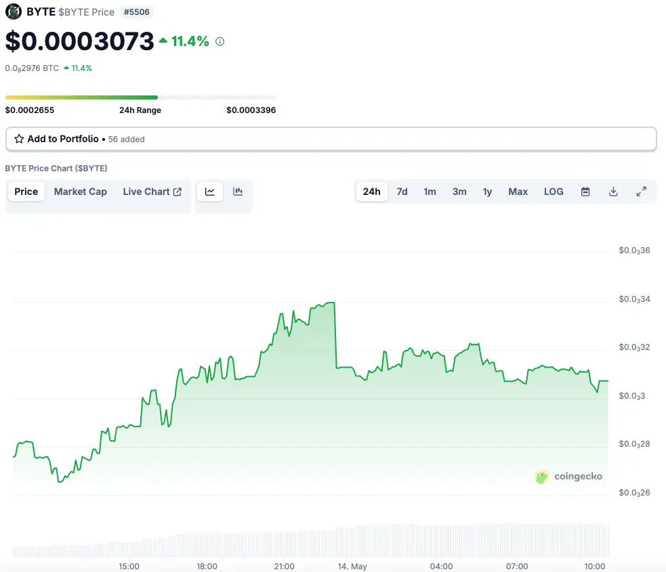Toggle LOG scale on the chart

pos(554,192)
